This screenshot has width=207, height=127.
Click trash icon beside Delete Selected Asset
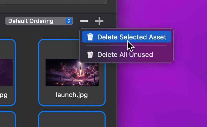[x=90, y=37]
